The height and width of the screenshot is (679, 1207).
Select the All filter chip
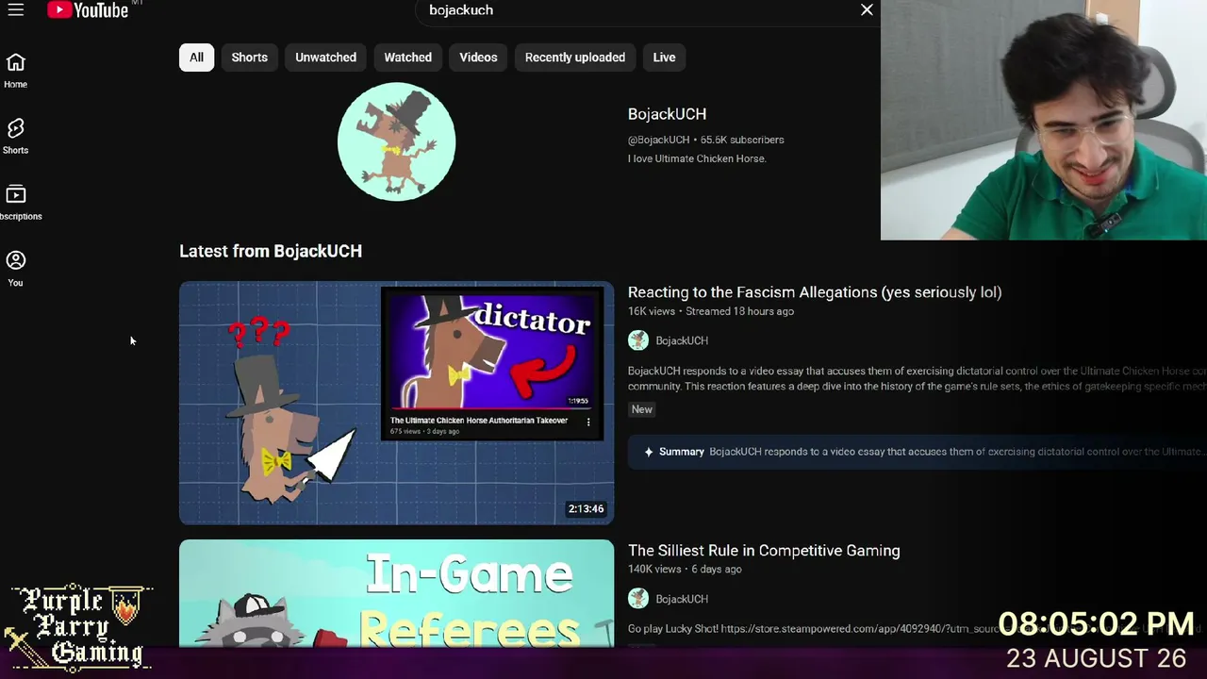click(x=196, y=58)
